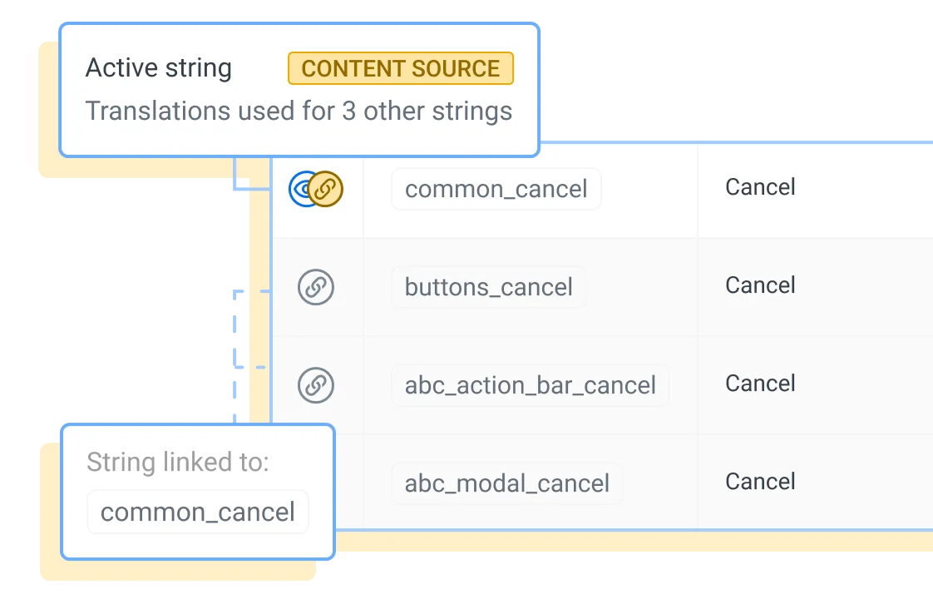Viewport: 933px width, 599px height.
Task: Edit the Cancel translation for abc_modal_cancel
Action: coord(760,482)
